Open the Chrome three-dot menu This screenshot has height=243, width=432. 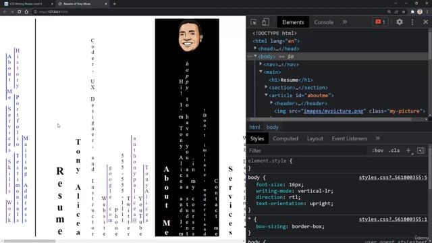pos(427,12)
